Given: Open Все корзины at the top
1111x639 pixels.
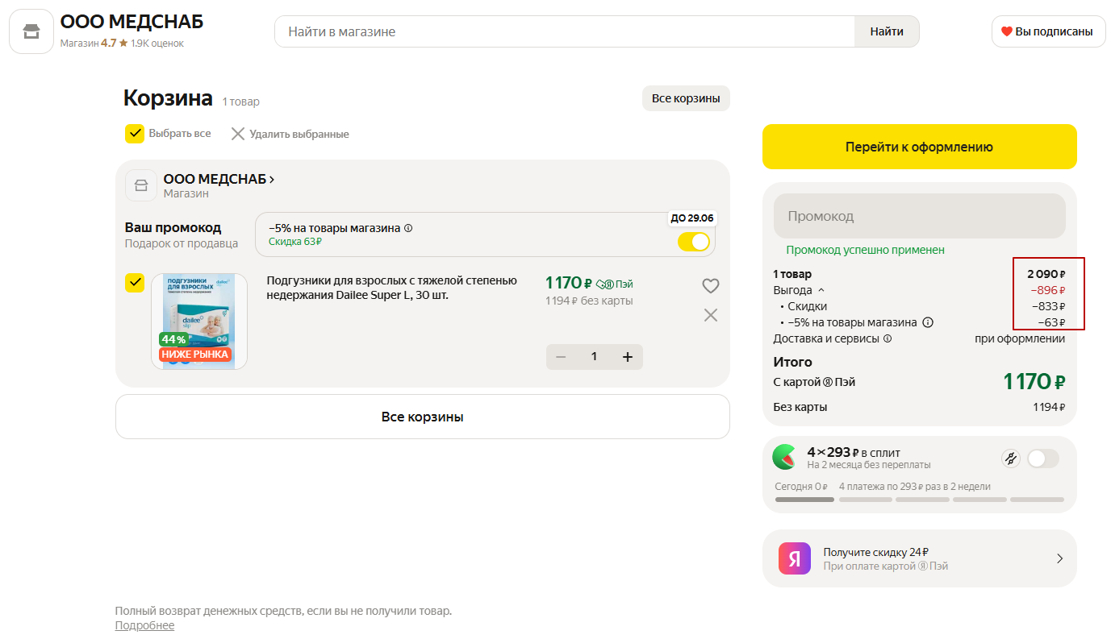Looking at the screenshot, I should click(x=686, y=98).
